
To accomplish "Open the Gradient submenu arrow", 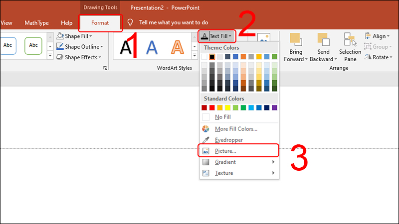I will [x=273, y=162].
